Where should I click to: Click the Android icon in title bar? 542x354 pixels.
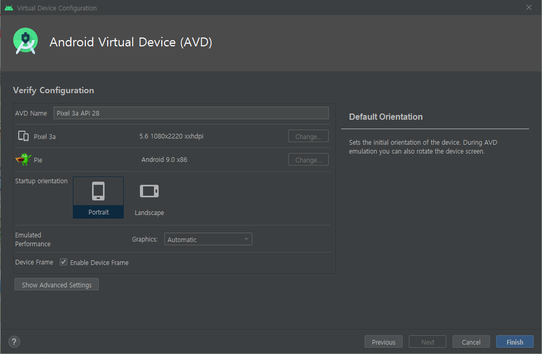tap(9, 8)
